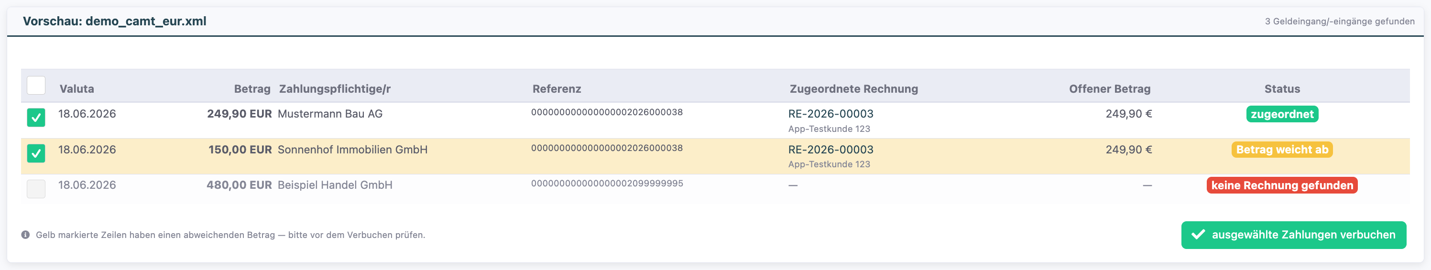Image resolution: width=1431 pixels, height=270 pixels.
Task: Click 'App-Testkunde 123' in Sonnenhof Immobilien row
Action: 830,164
